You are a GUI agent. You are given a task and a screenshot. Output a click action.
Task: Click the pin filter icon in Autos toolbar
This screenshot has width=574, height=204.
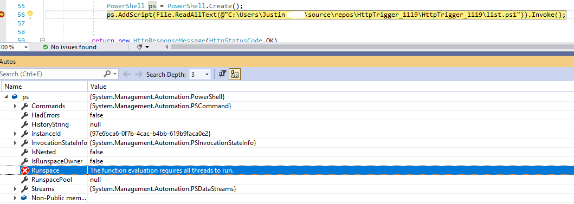point(223,74)
